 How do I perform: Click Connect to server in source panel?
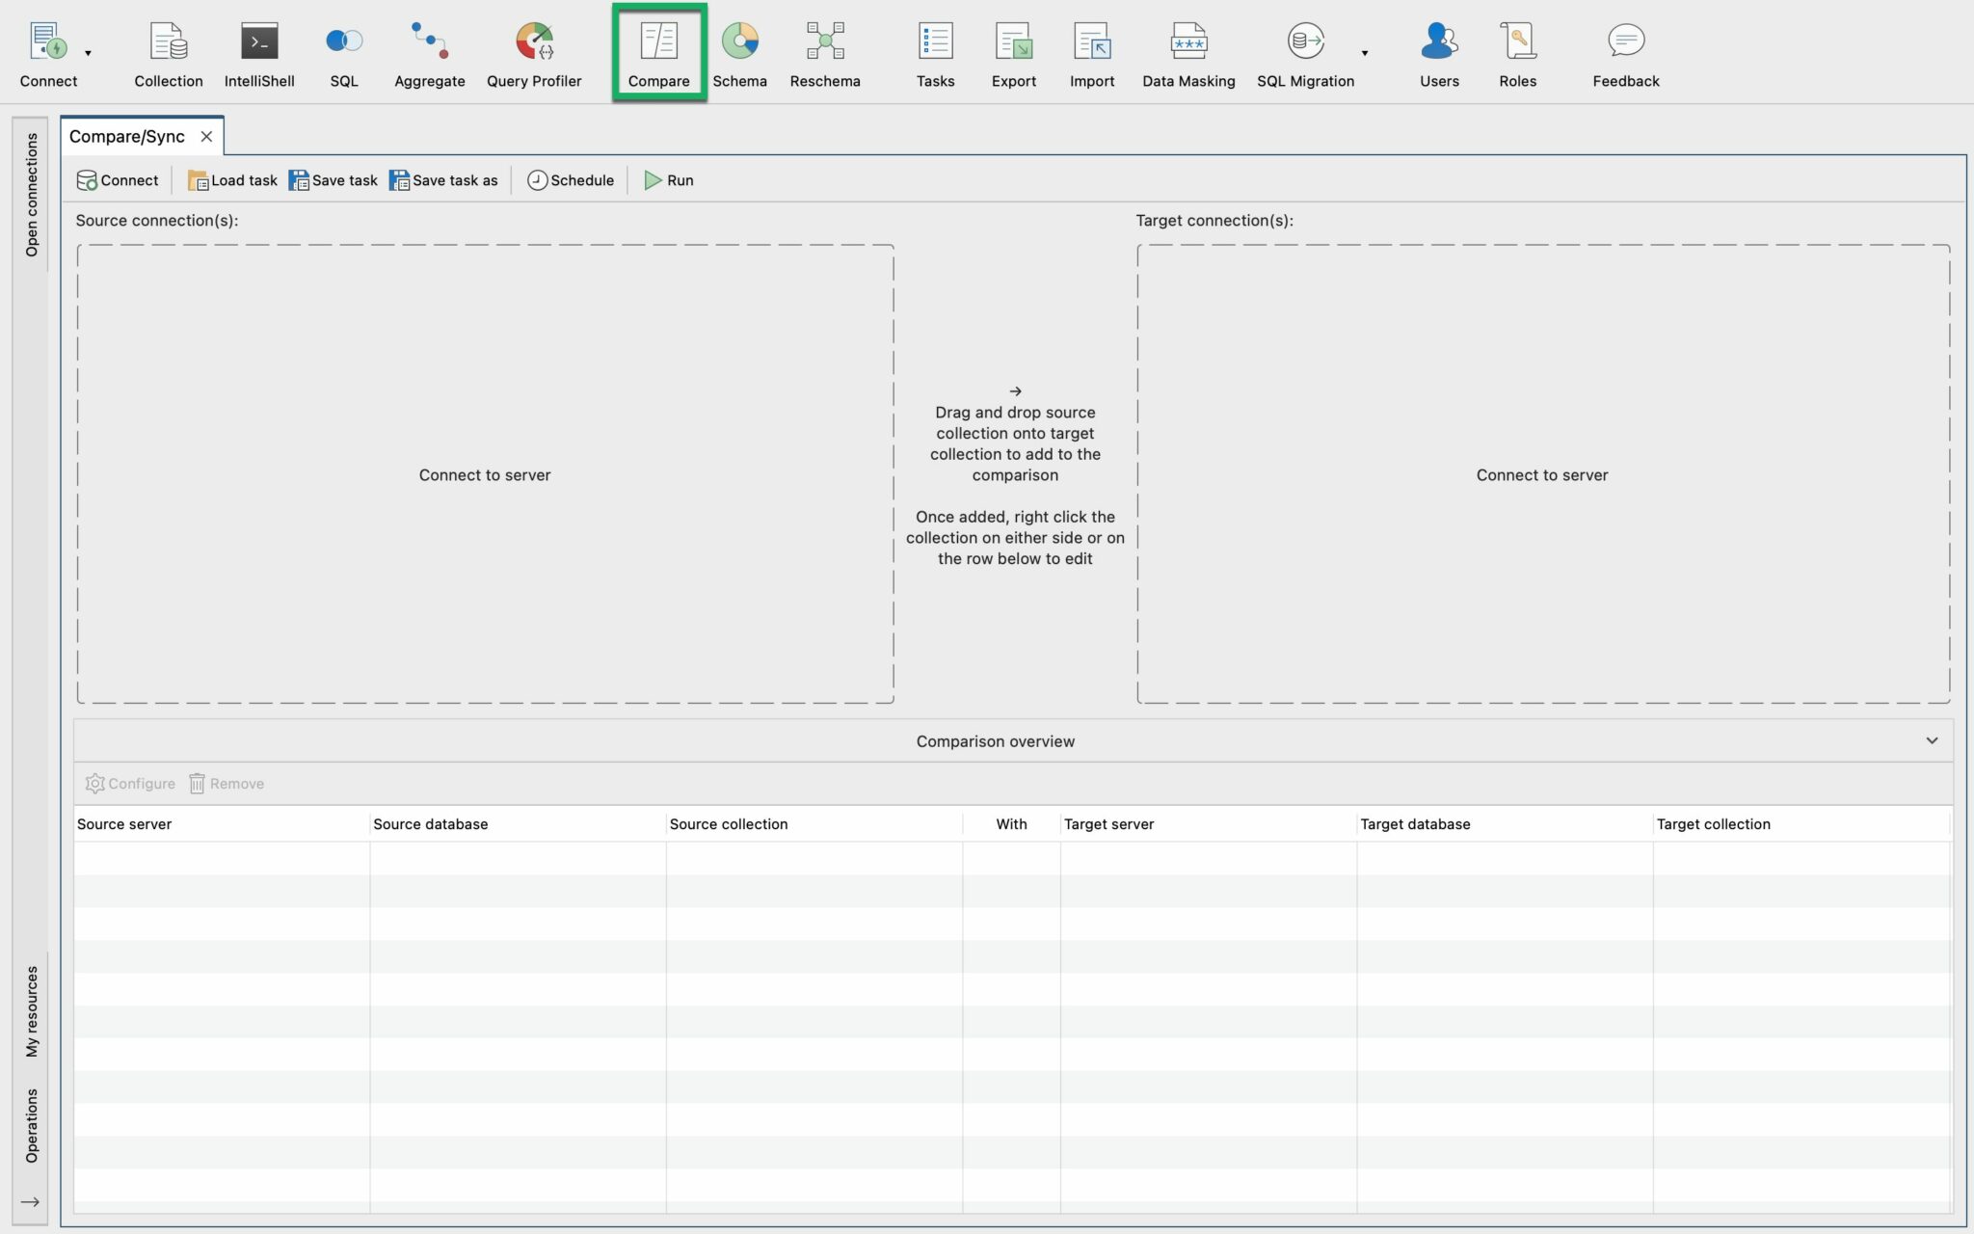[x=485, y=474]
